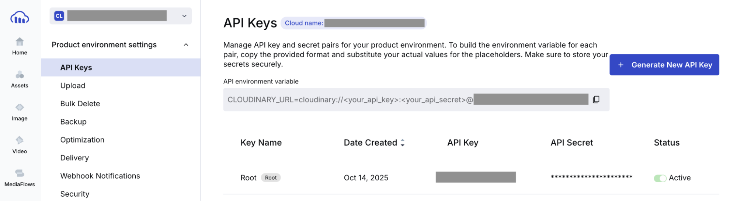Select API Keys in settings menu
The image size is (737, 201).
[x=121, y=68]
